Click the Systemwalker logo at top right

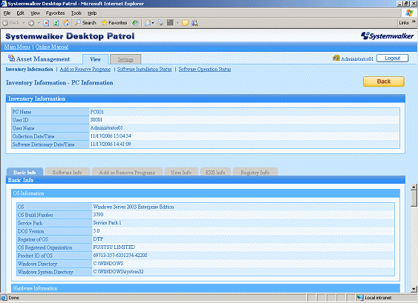point(387,36)
